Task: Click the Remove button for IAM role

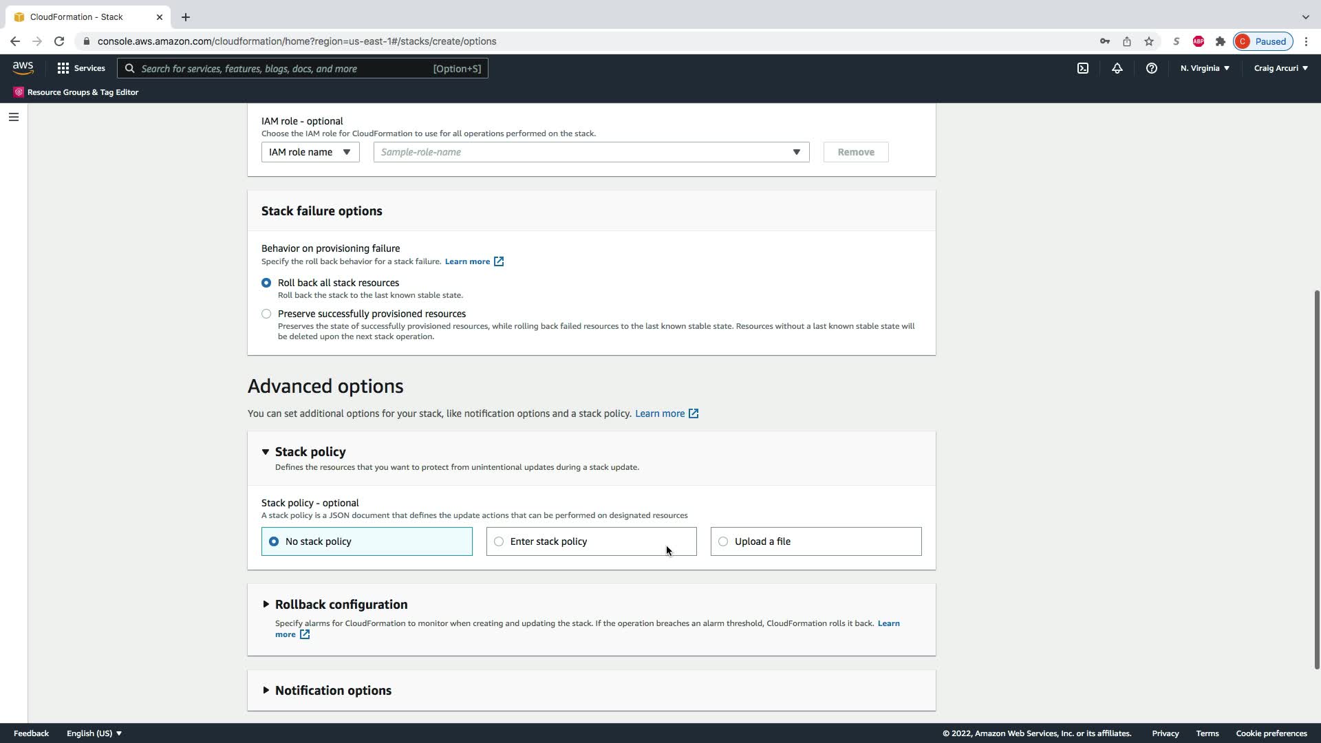Action: pos(855,152)
